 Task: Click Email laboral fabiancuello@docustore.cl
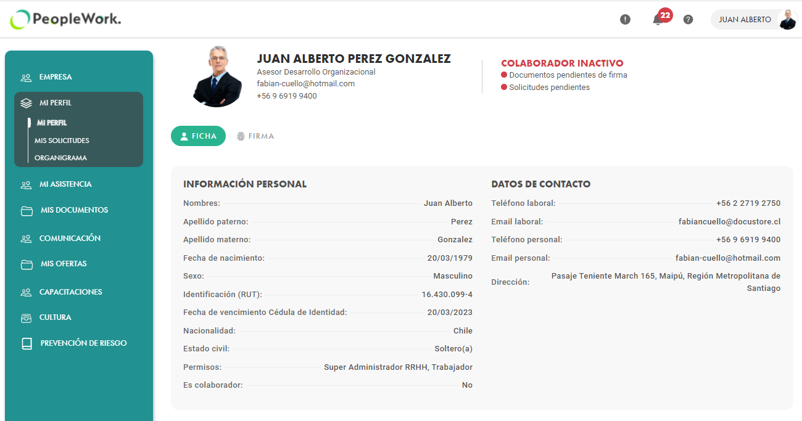click(x=729, y=222)
